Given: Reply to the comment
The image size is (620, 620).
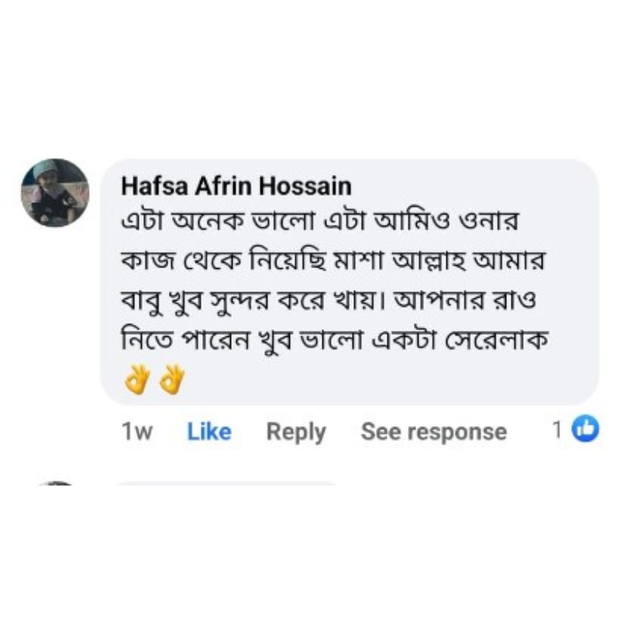Looking at the screenshot, I should pos(296,432).
